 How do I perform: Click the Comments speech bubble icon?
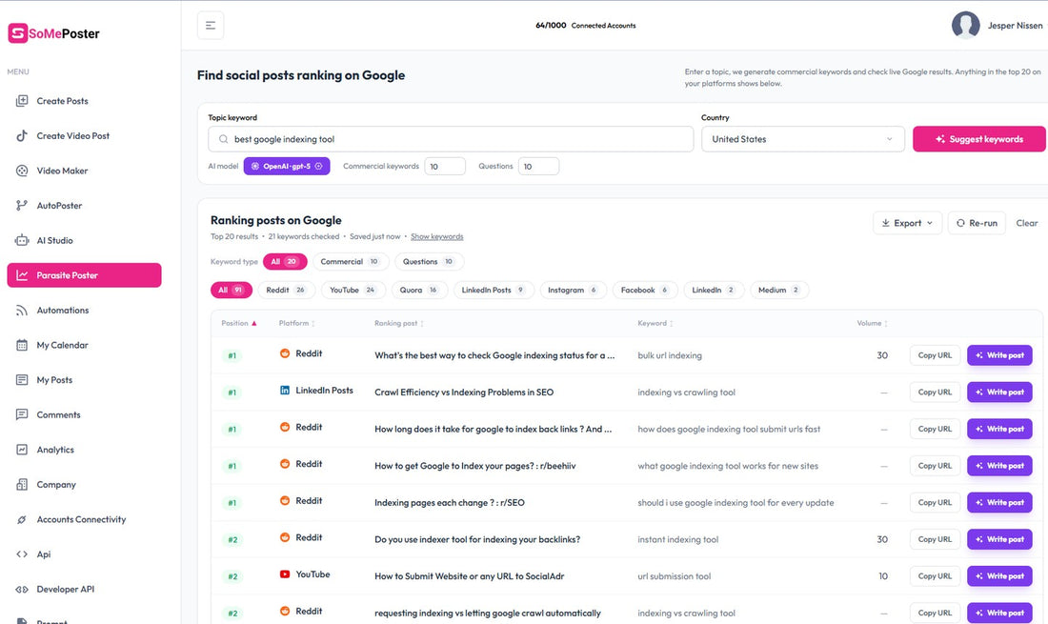[x=22, y=414]
